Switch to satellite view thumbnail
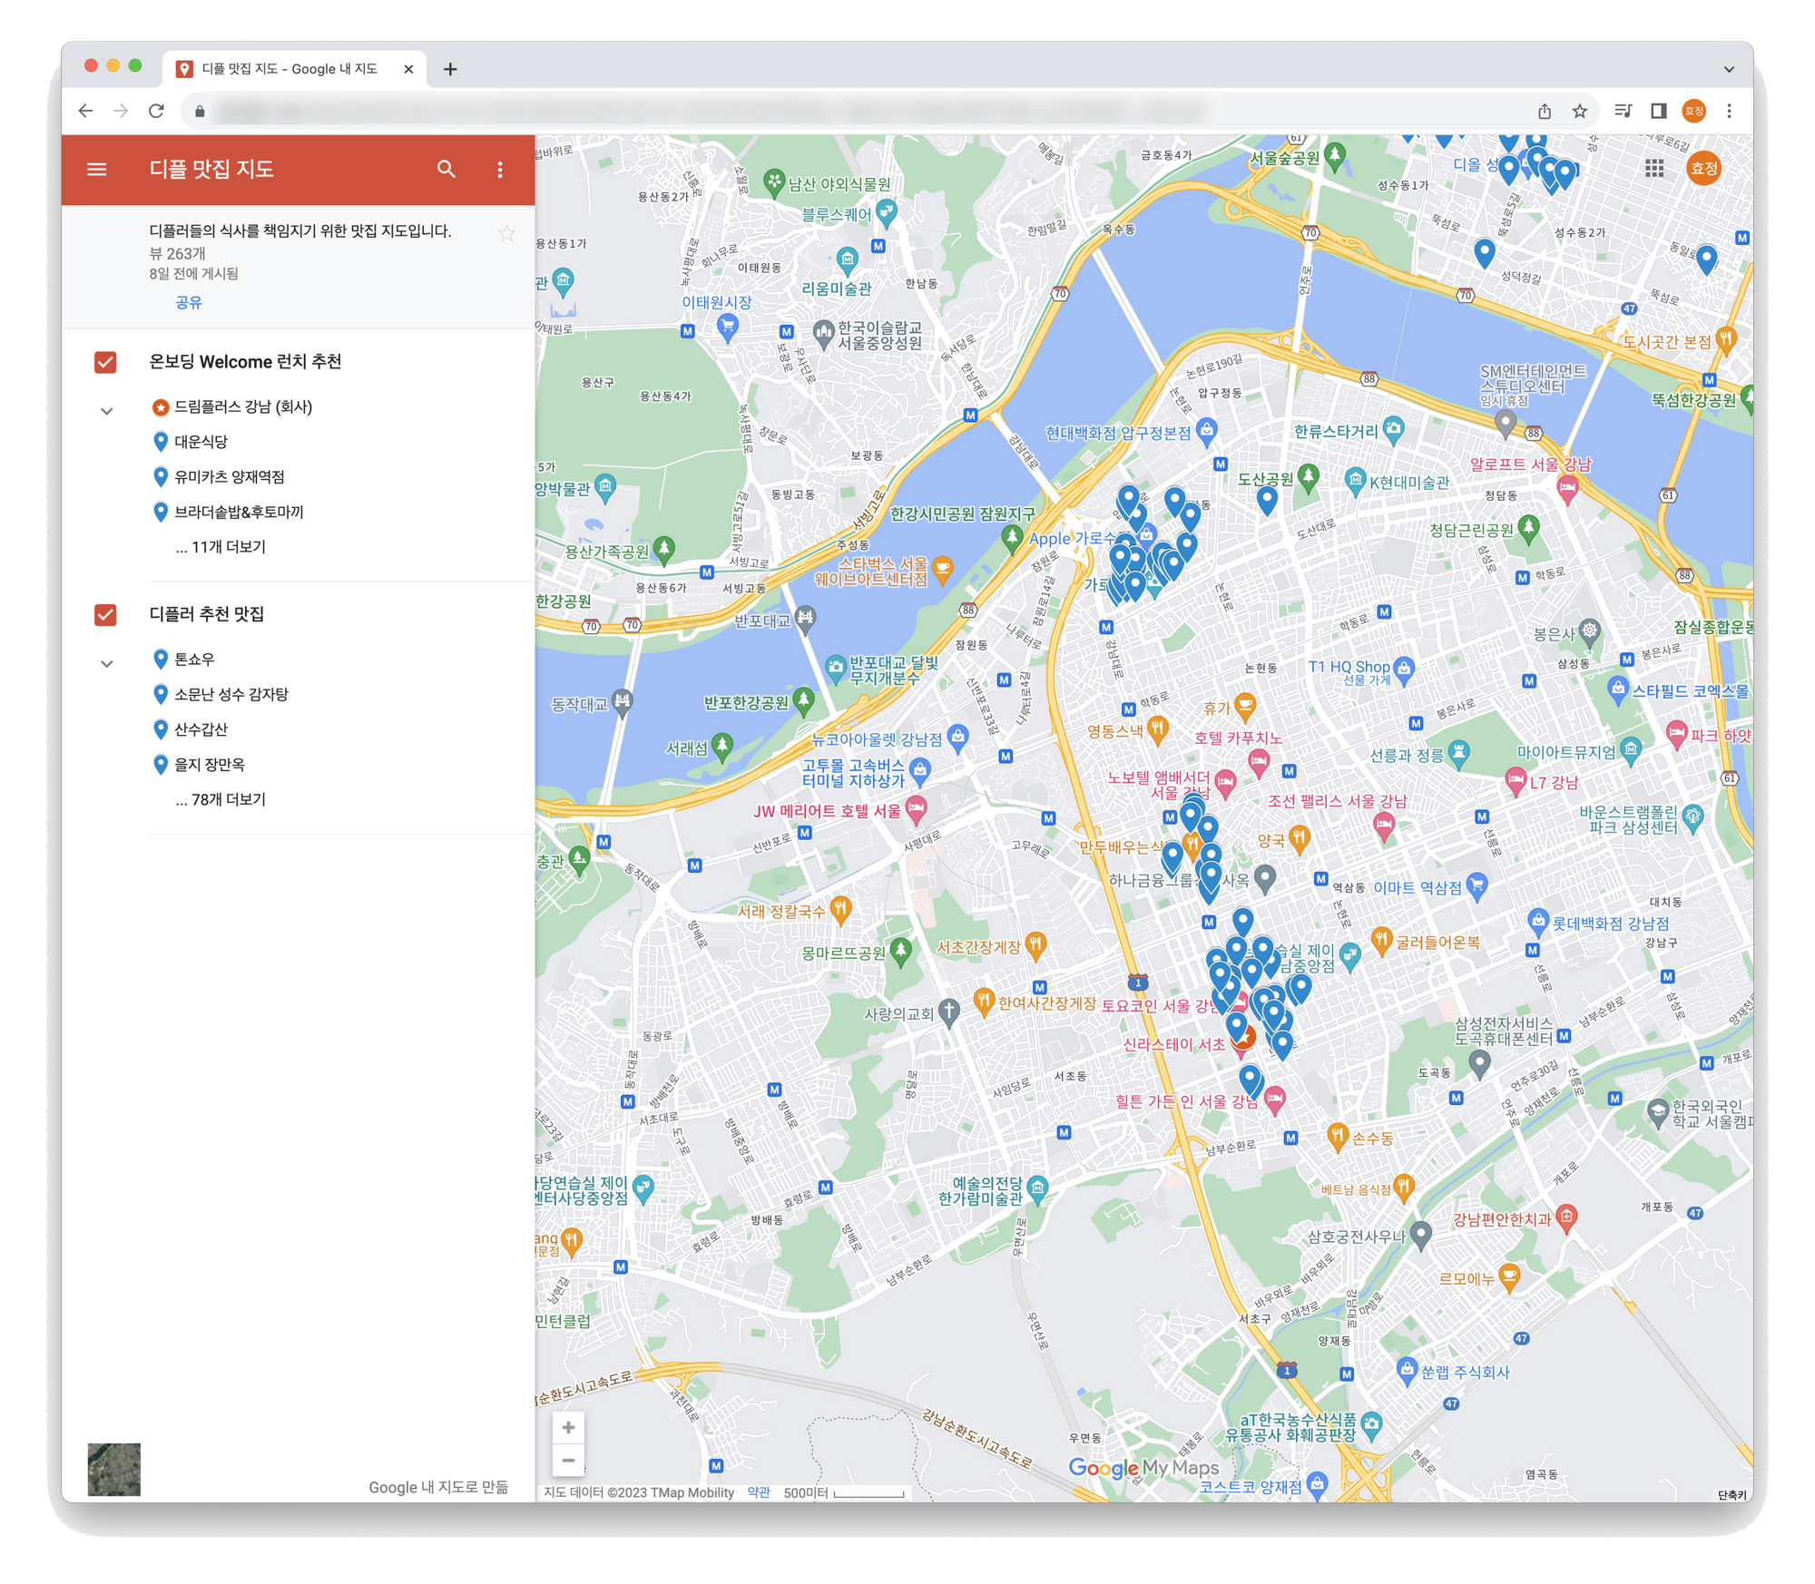The width and height of the screenshot is (1815, 1584). coord(113,1468)
